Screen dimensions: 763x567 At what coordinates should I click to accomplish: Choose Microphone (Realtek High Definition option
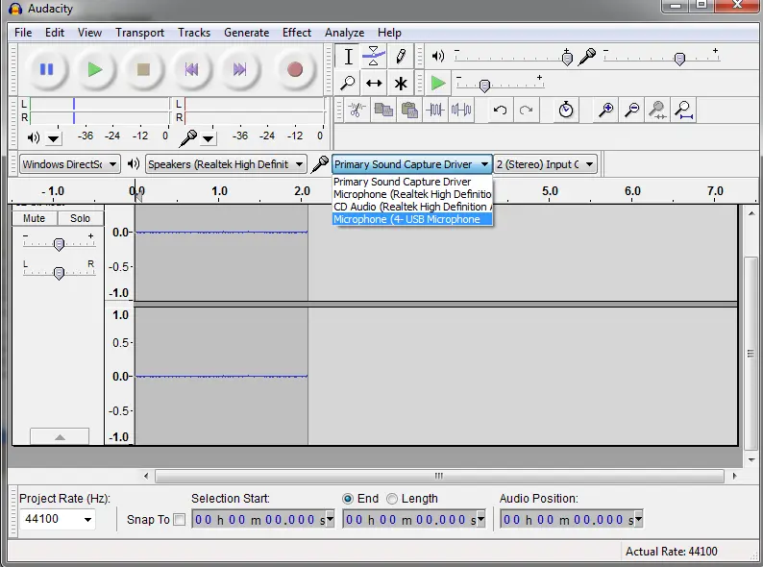412,194
